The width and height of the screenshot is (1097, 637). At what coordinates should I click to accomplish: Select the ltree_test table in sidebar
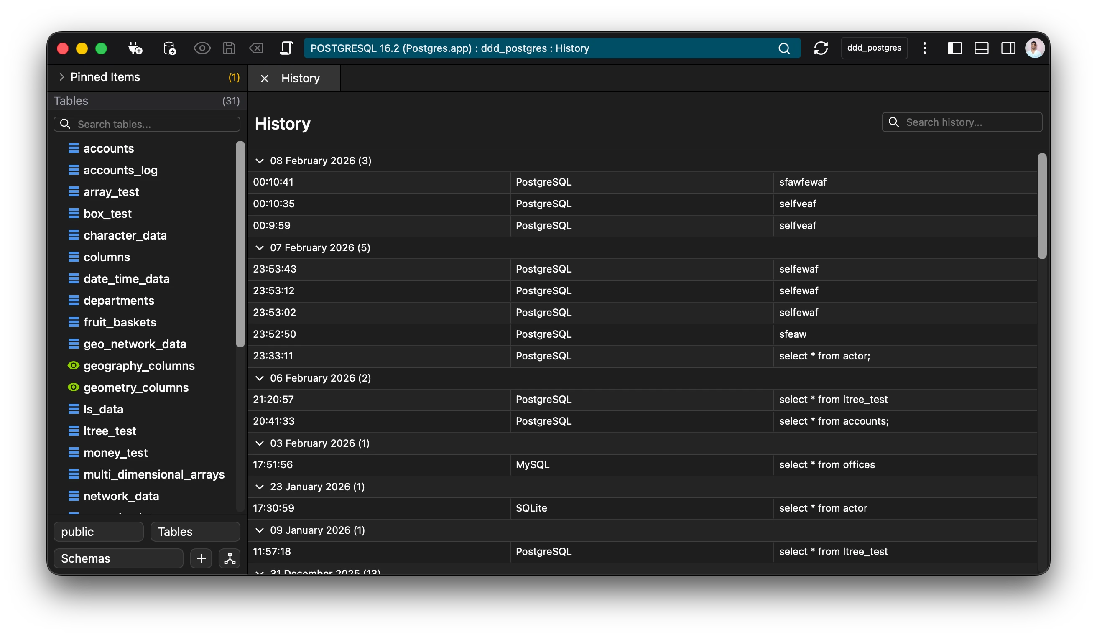(110, 431)
